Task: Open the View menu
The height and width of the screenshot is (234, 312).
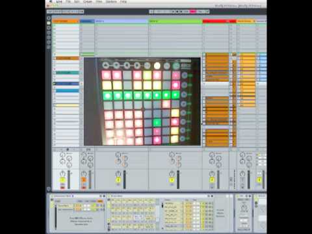Action: tap(99, 1)
